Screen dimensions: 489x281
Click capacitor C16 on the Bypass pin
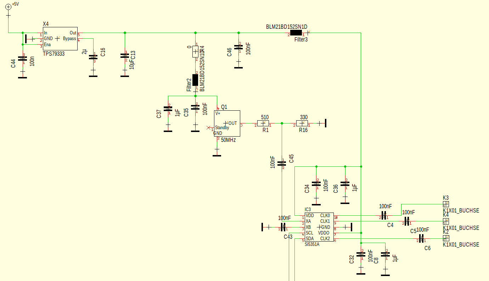coord(93,57)
